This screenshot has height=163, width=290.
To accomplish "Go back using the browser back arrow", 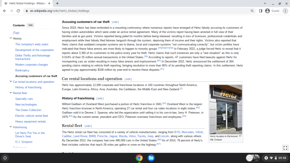I will [5, 11].
